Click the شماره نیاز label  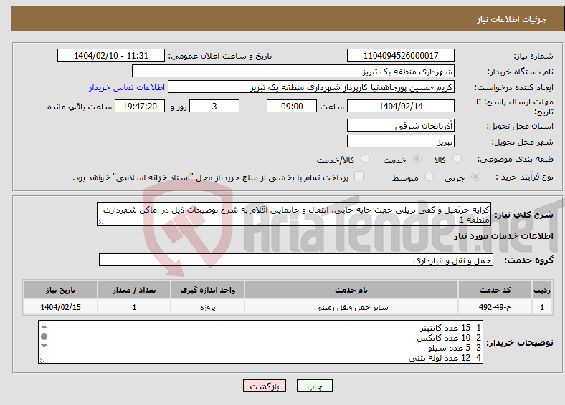(x=533, y=56)
